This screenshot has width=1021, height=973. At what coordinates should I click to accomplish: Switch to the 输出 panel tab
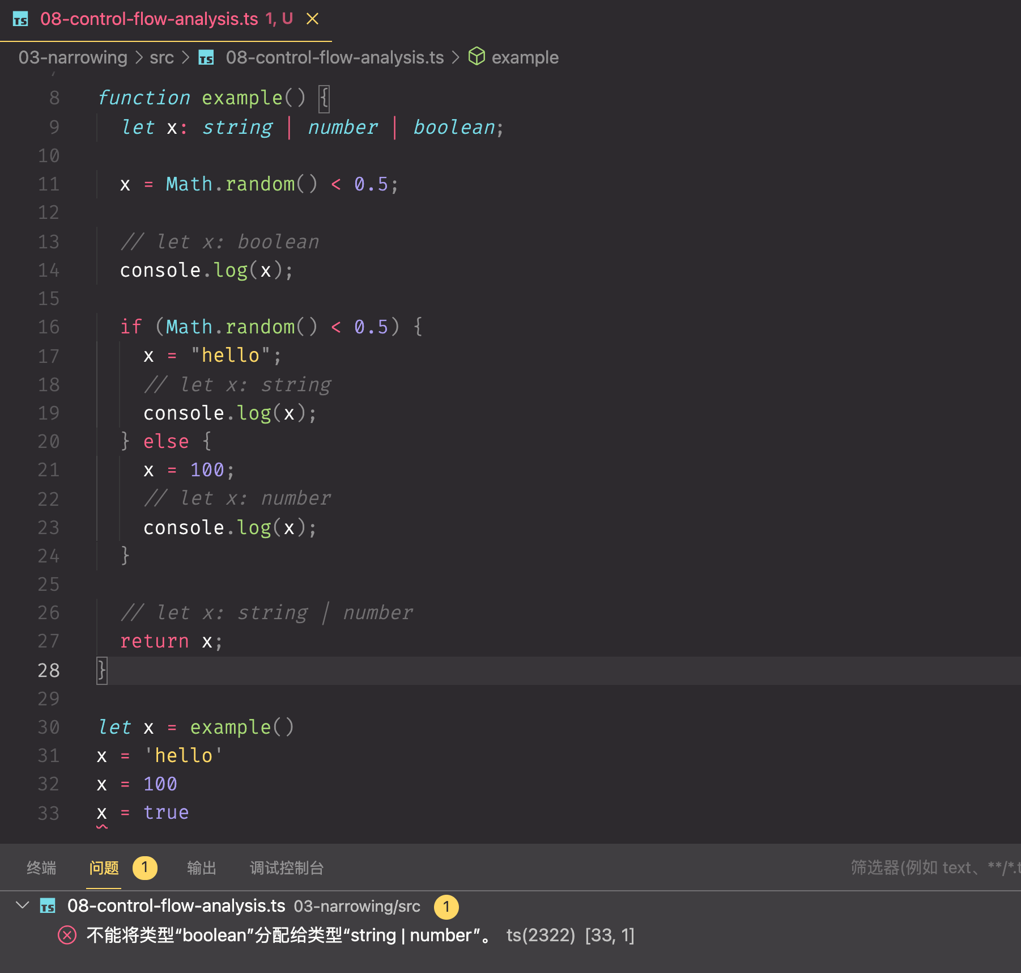pyautogui.click(x=202, y=868)
